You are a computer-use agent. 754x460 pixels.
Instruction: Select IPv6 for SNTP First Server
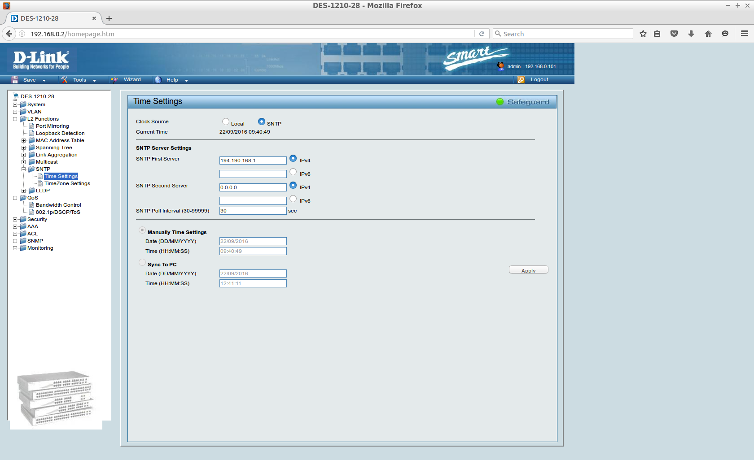(x=293, y=172)
